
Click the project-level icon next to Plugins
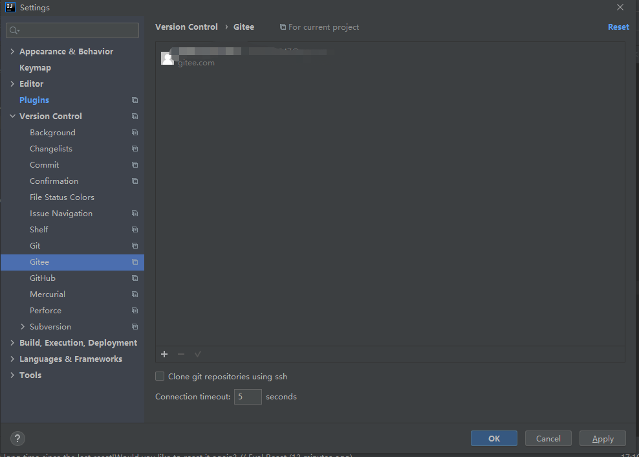135,100
